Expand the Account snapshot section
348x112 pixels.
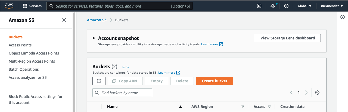(94, 38)
